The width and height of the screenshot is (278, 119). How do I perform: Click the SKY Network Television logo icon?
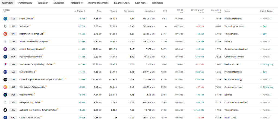[x=5, y=87]
